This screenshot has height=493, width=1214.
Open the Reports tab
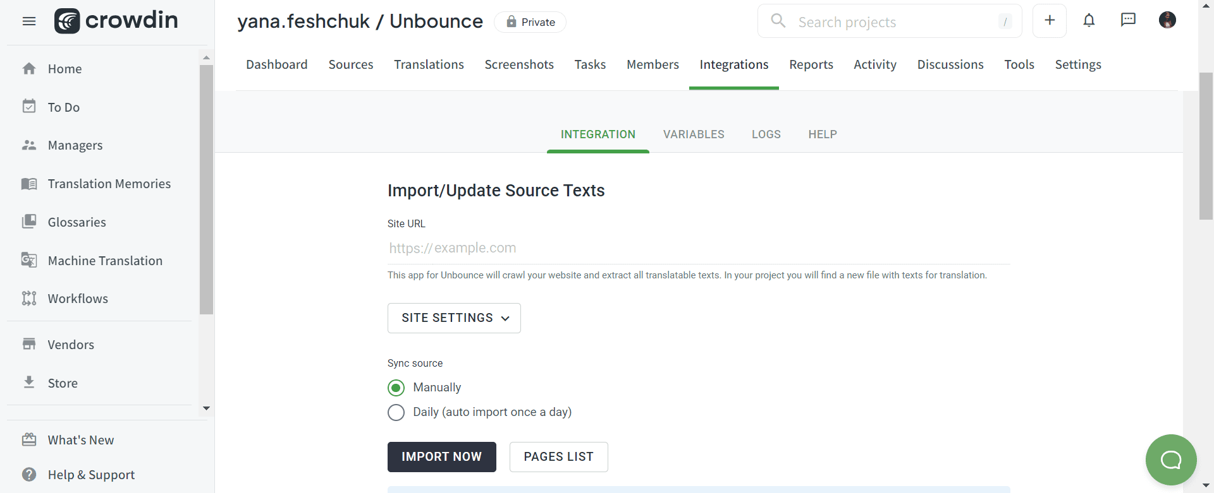811,64
